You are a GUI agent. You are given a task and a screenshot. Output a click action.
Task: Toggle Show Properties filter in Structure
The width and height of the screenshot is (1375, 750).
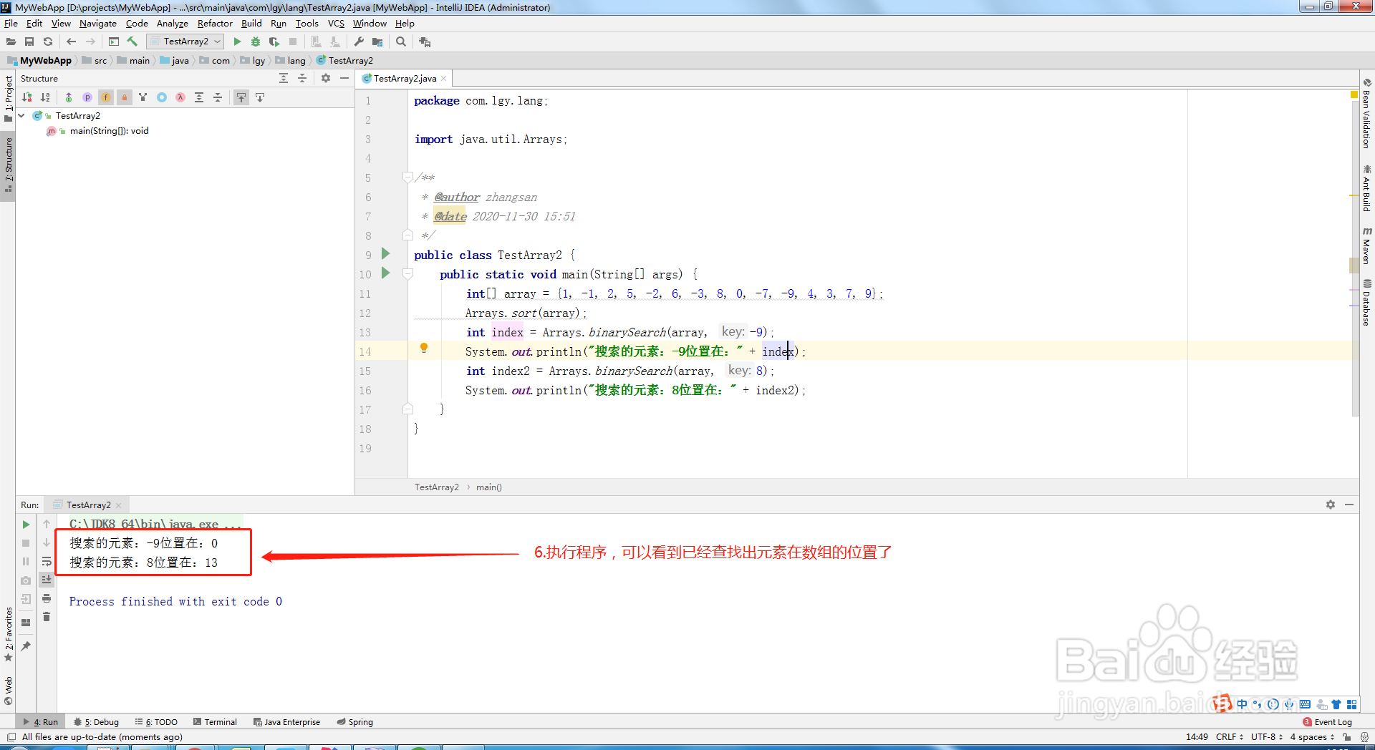point(87,97)
